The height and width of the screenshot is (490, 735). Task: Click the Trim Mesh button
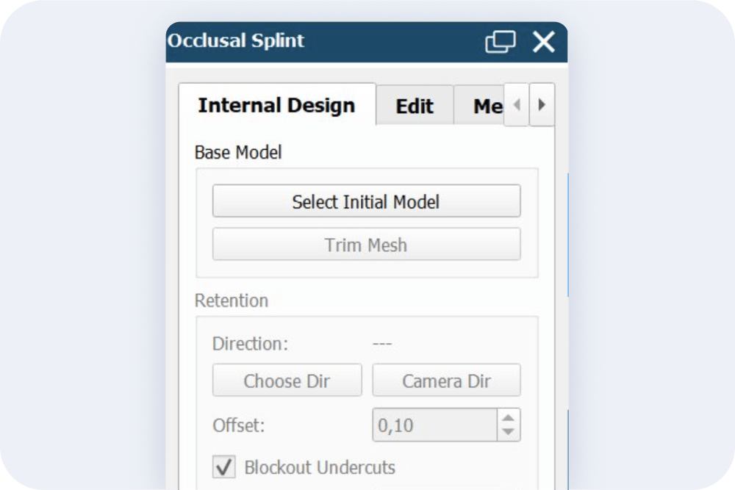pos(366,245)
